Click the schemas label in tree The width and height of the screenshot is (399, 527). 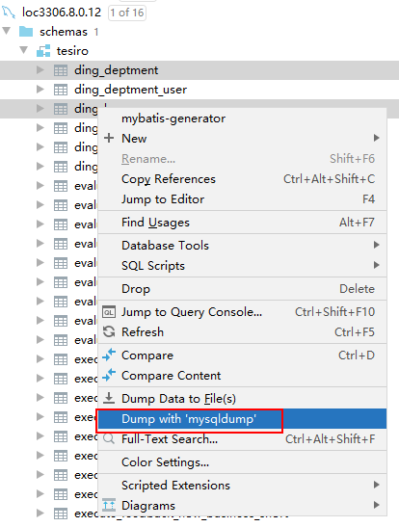click(x=64, y=32)
